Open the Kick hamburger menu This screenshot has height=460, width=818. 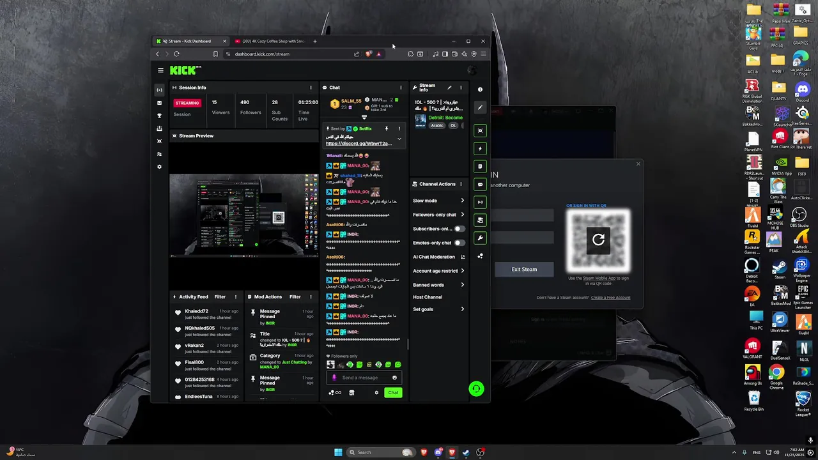click(x=160, y=70)
